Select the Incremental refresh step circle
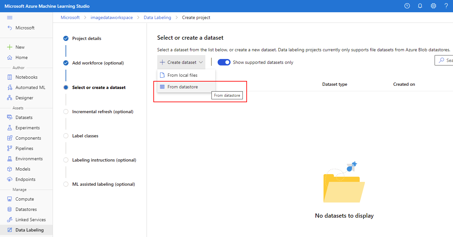The image size is (453, 237). tap(66, 112)
